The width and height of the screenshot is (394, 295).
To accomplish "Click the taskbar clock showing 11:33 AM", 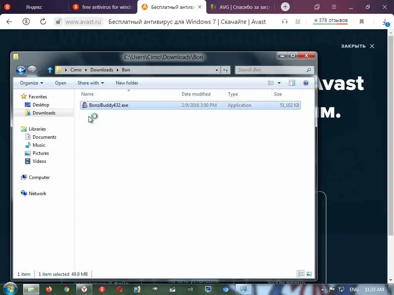I will (374, 290).
